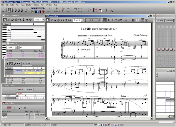
Task: Click the 3/4 time signature in the Track Sheet
Action: click(x=15, y=108)
